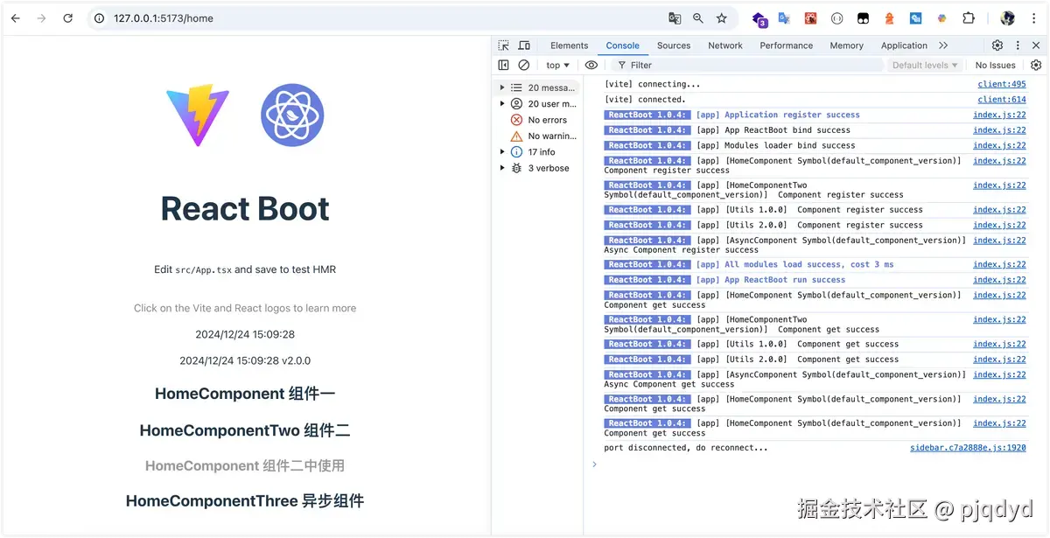This screenshot has height=538, width=1050.
Task: Toggle the console sidebar visibility
Action: [x=503, y=65]
